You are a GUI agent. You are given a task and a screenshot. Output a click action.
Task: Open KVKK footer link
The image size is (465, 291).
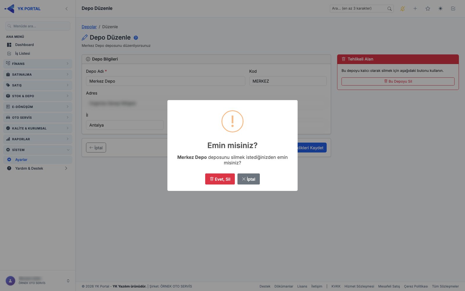coord(336,286)
